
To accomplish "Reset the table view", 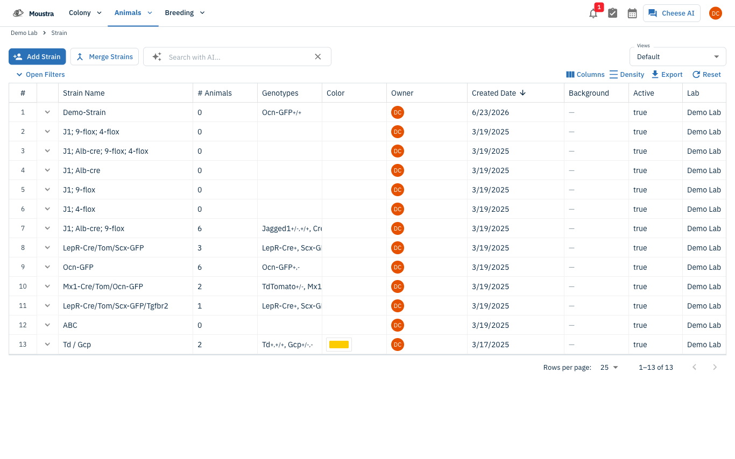I will coord(706,75).
